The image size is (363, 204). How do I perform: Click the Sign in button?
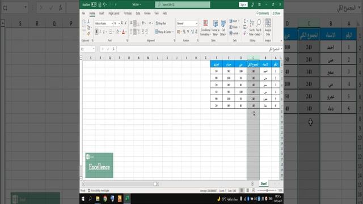(x=243, y=5)
